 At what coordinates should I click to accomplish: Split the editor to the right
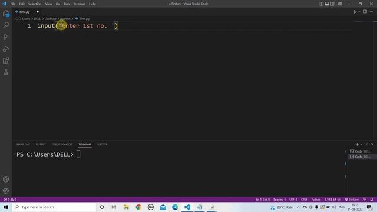(x=365, y=12)
